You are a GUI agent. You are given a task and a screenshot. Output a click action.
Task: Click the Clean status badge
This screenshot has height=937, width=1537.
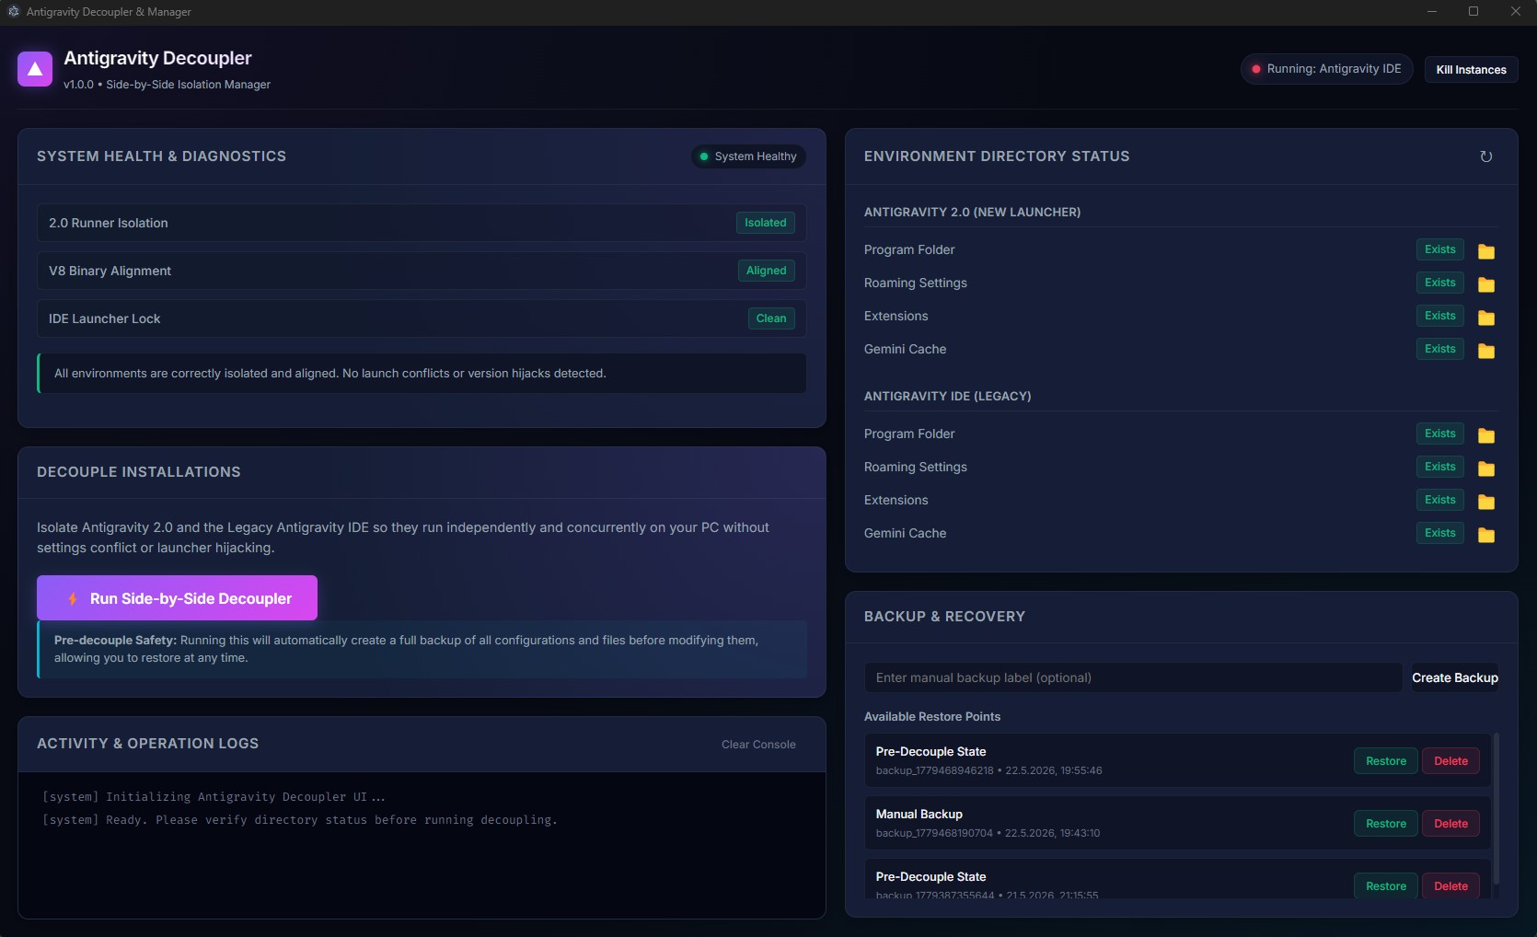[771, 318]
